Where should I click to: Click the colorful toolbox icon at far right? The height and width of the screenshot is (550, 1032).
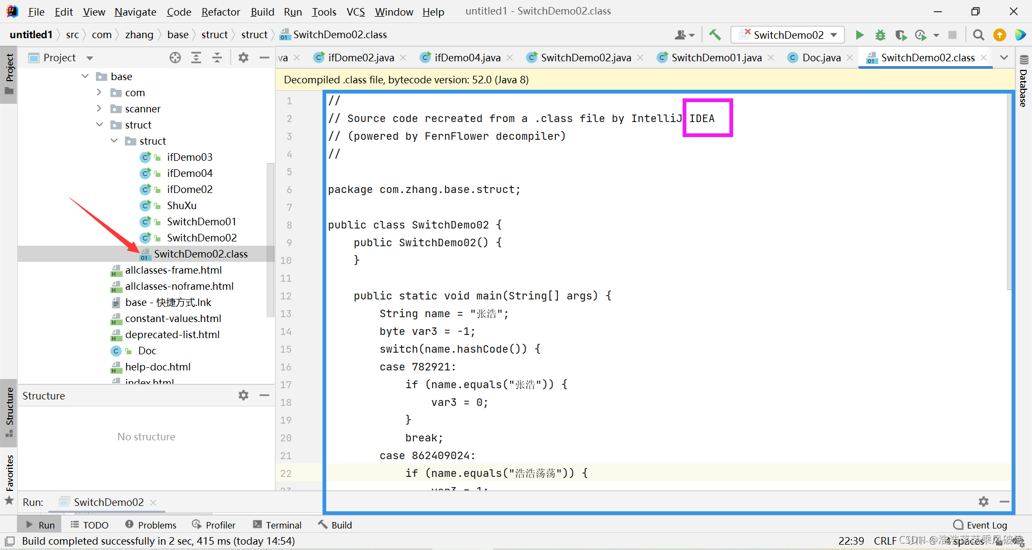[1020, 35]
